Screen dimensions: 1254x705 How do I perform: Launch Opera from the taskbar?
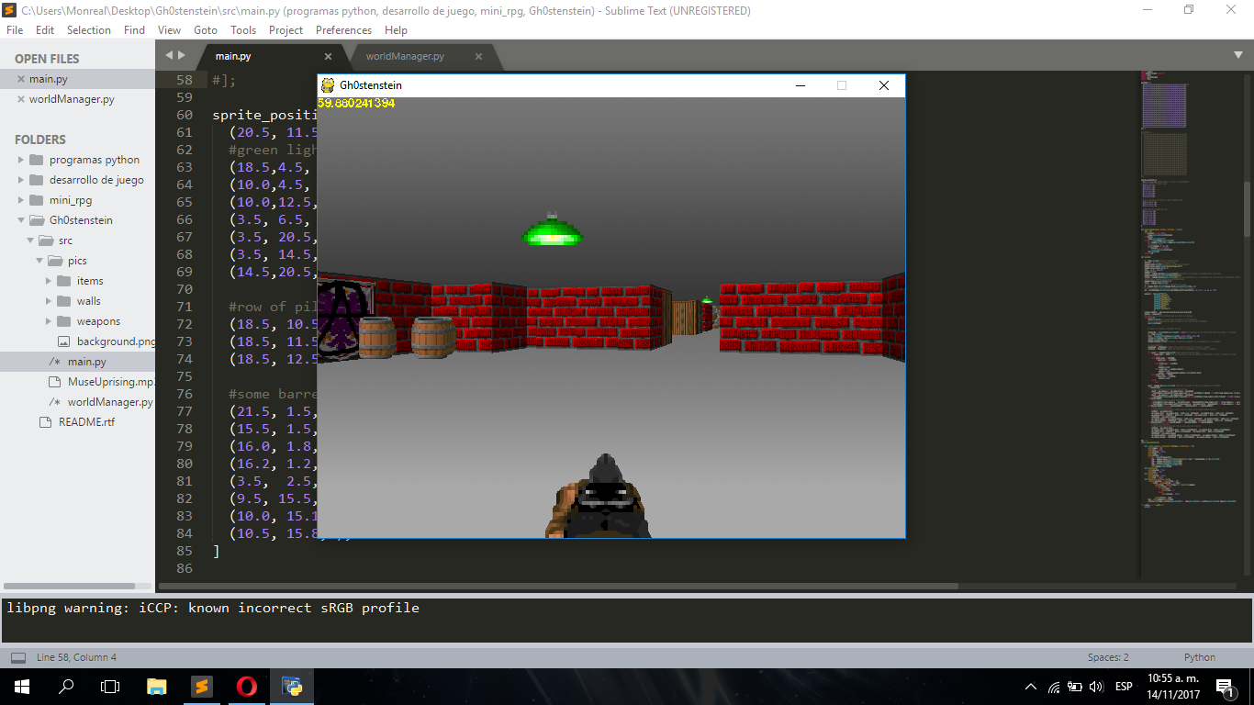(x=245, y=686)
